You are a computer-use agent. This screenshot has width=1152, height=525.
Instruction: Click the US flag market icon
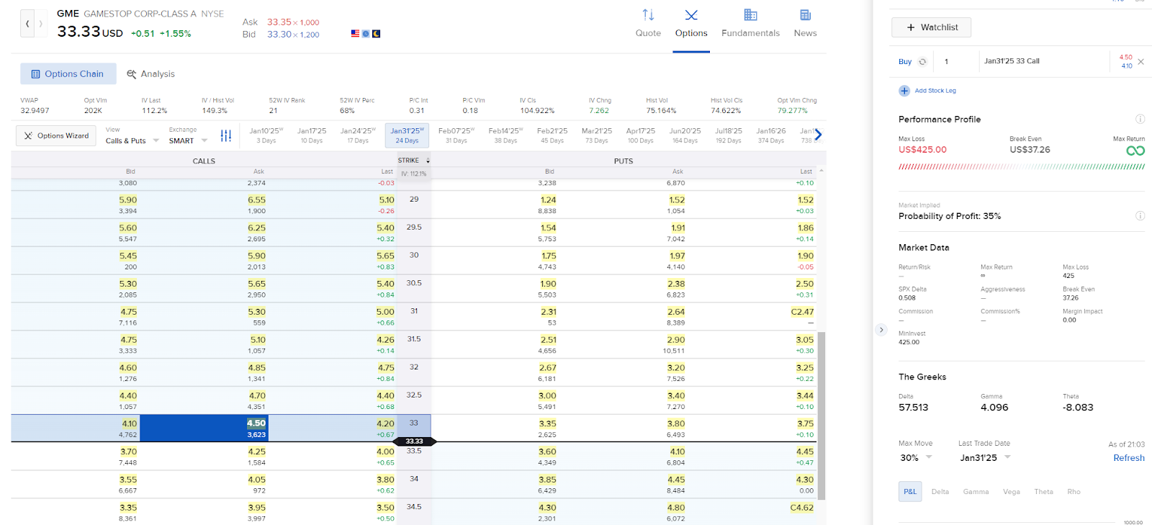click(355, 34)
